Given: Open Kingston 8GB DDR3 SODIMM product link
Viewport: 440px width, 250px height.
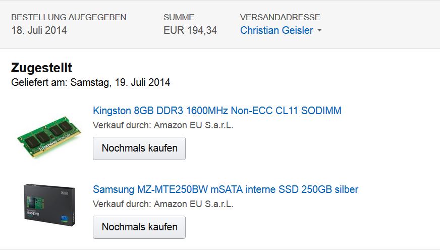Looking at the screenshot, I should point(217,111).
